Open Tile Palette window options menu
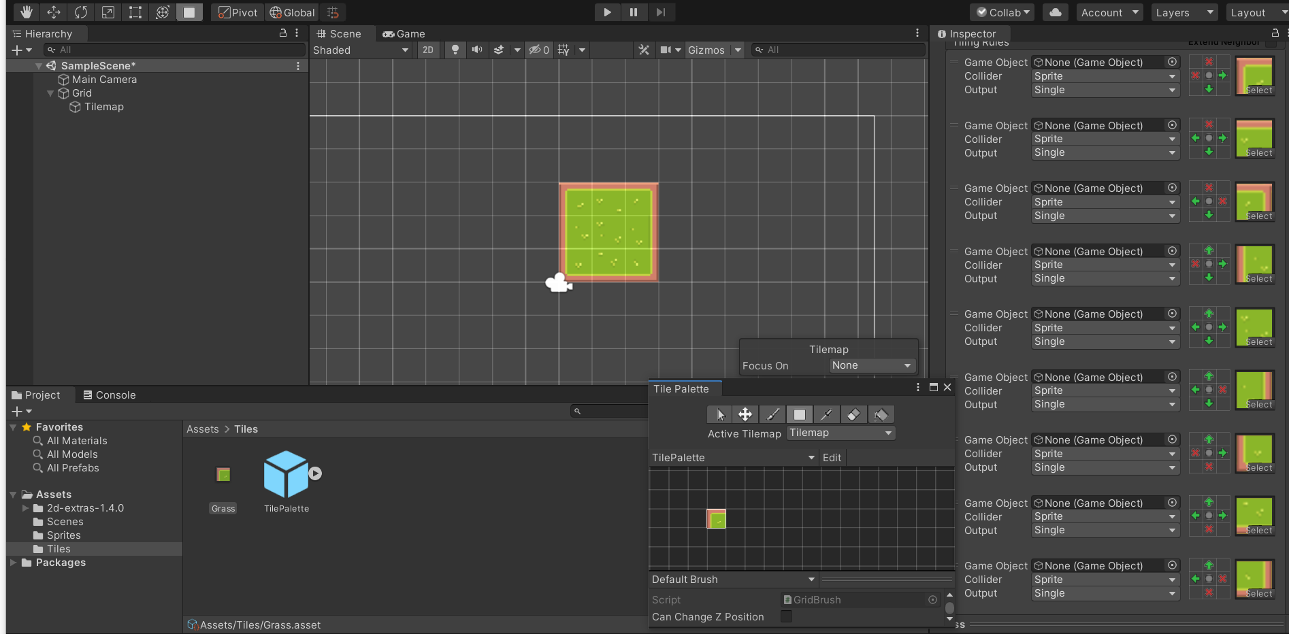This screenshot has width=1289, height=634. point(918,387)
